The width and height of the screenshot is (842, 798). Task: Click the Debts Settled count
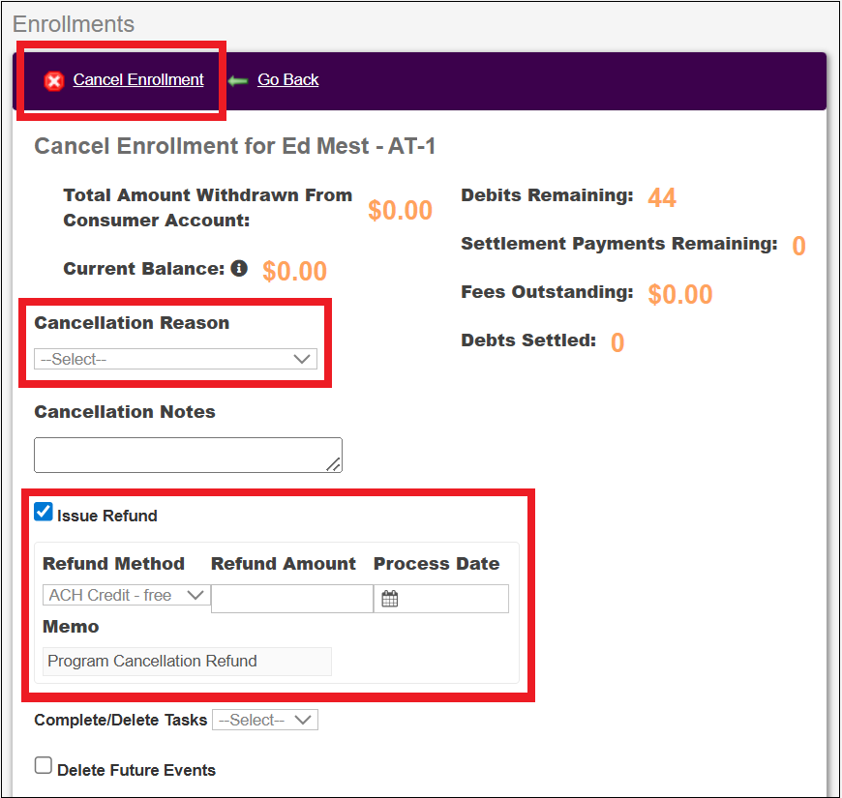(x=617, y=342)
